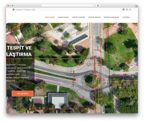This screenshot has height=122, width=144.
Task: Maximize the browser window with green button
Action: [13, 6]
